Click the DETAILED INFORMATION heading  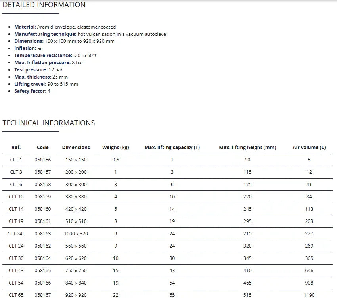pos(44,5)
